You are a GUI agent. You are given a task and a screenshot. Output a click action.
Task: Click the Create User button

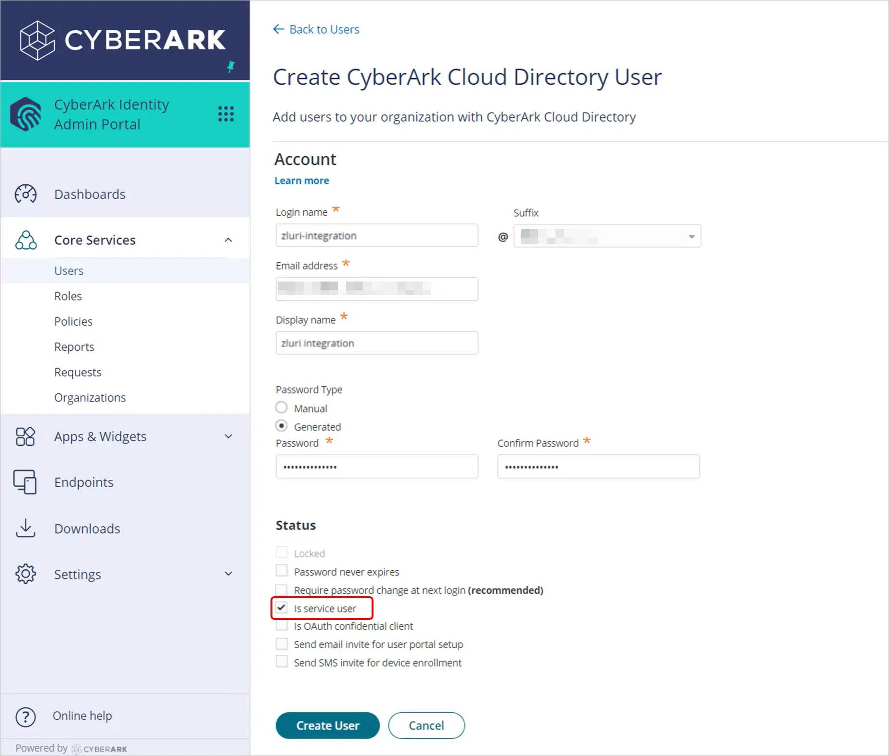328,725
